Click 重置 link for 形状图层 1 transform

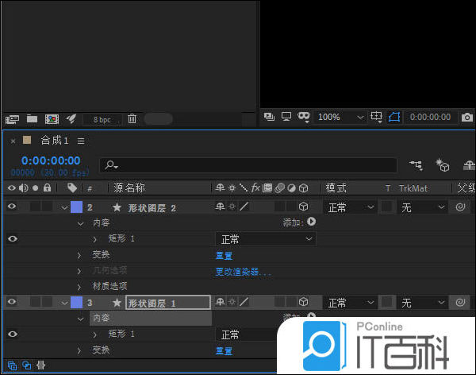[x=224, y=350]
